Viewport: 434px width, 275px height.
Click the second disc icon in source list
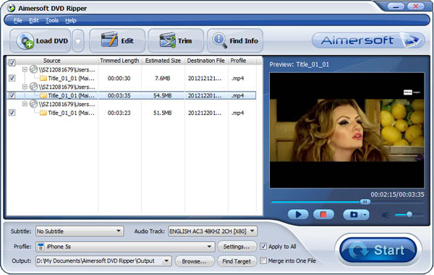coord(33,87)
